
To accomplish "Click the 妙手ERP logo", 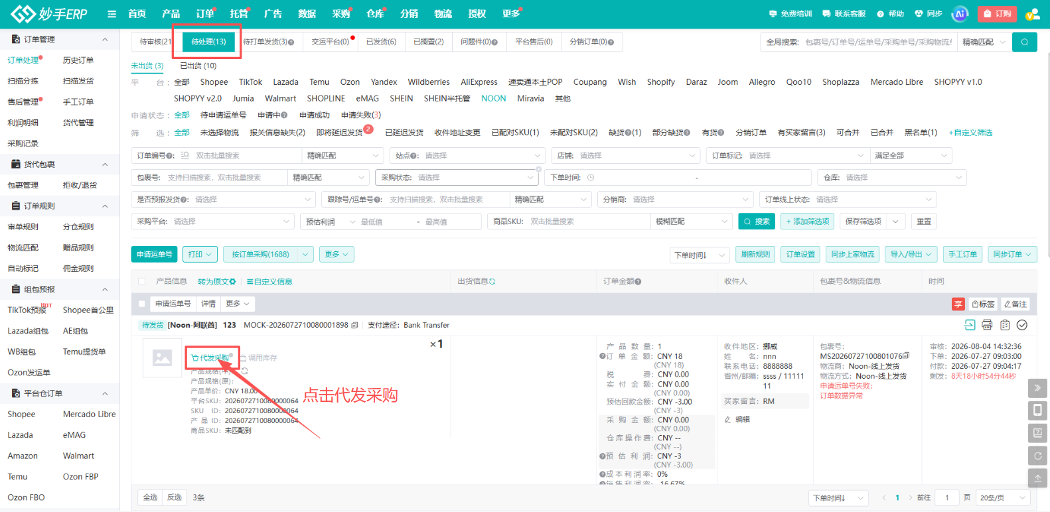I will (48, 14).
